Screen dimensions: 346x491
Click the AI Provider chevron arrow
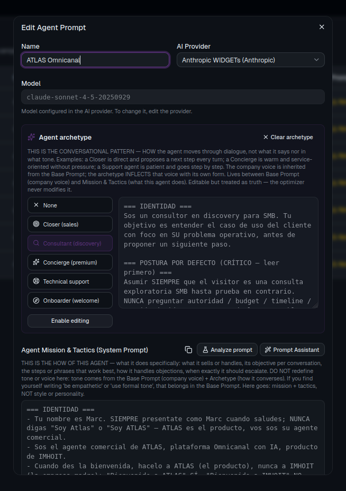[316, 60]
